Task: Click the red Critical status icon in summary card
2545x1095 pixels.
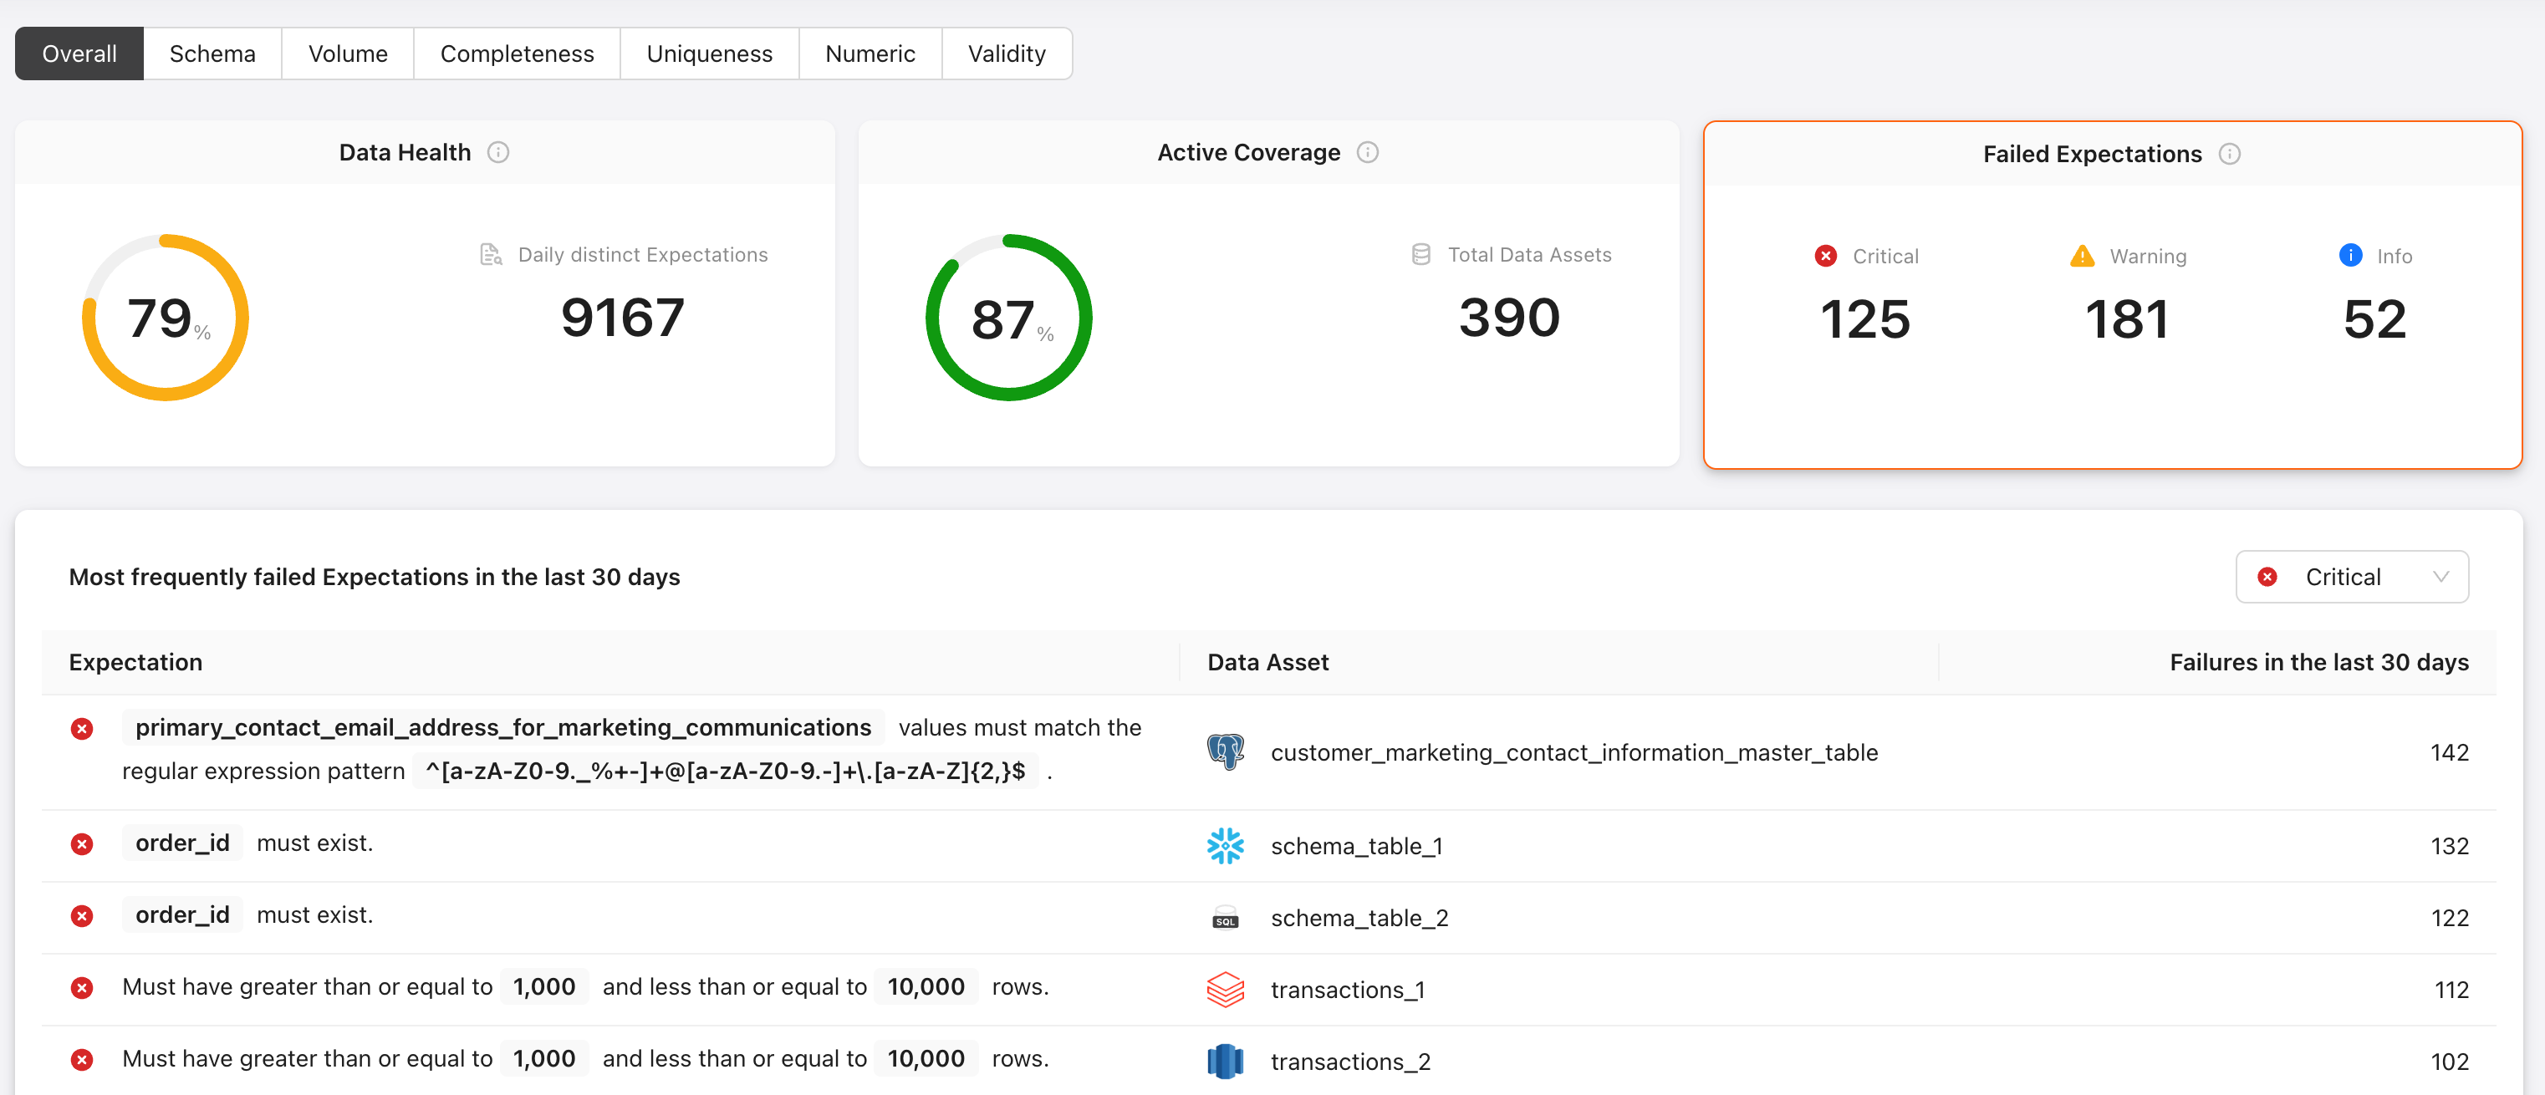Action: [1826, 256]
